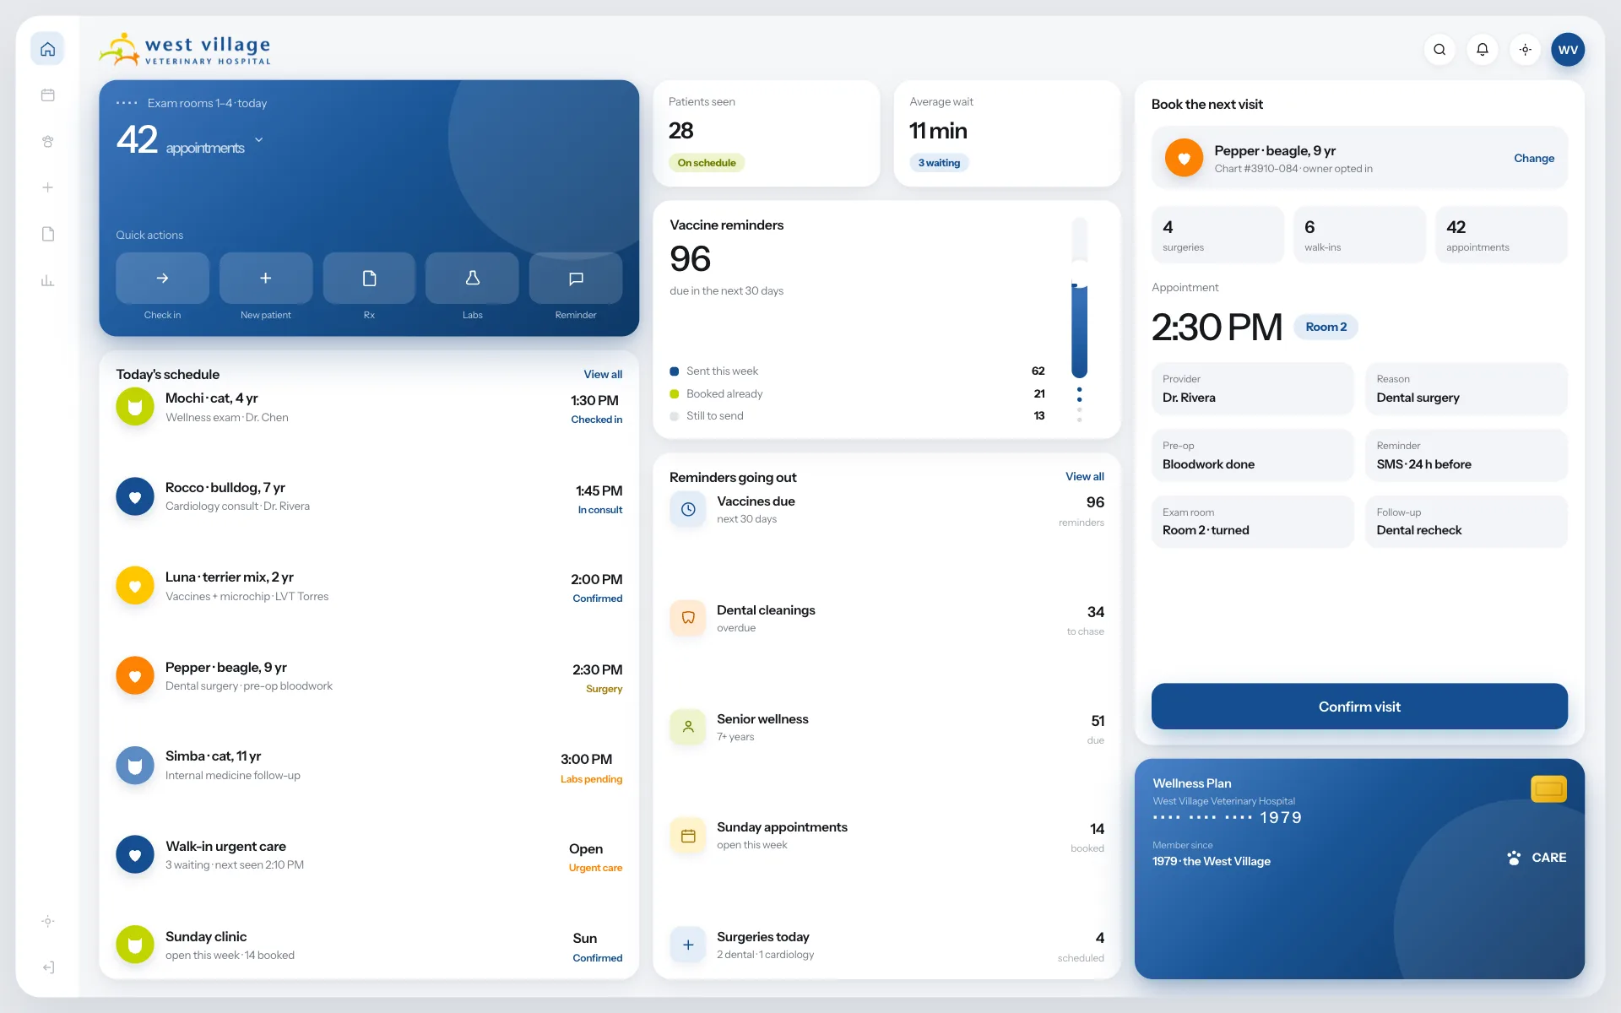This screenshot has width=1621, height=1013.
Task: Click the West Village Veterinary Hospital logo
Action: [x=185, y=50]
